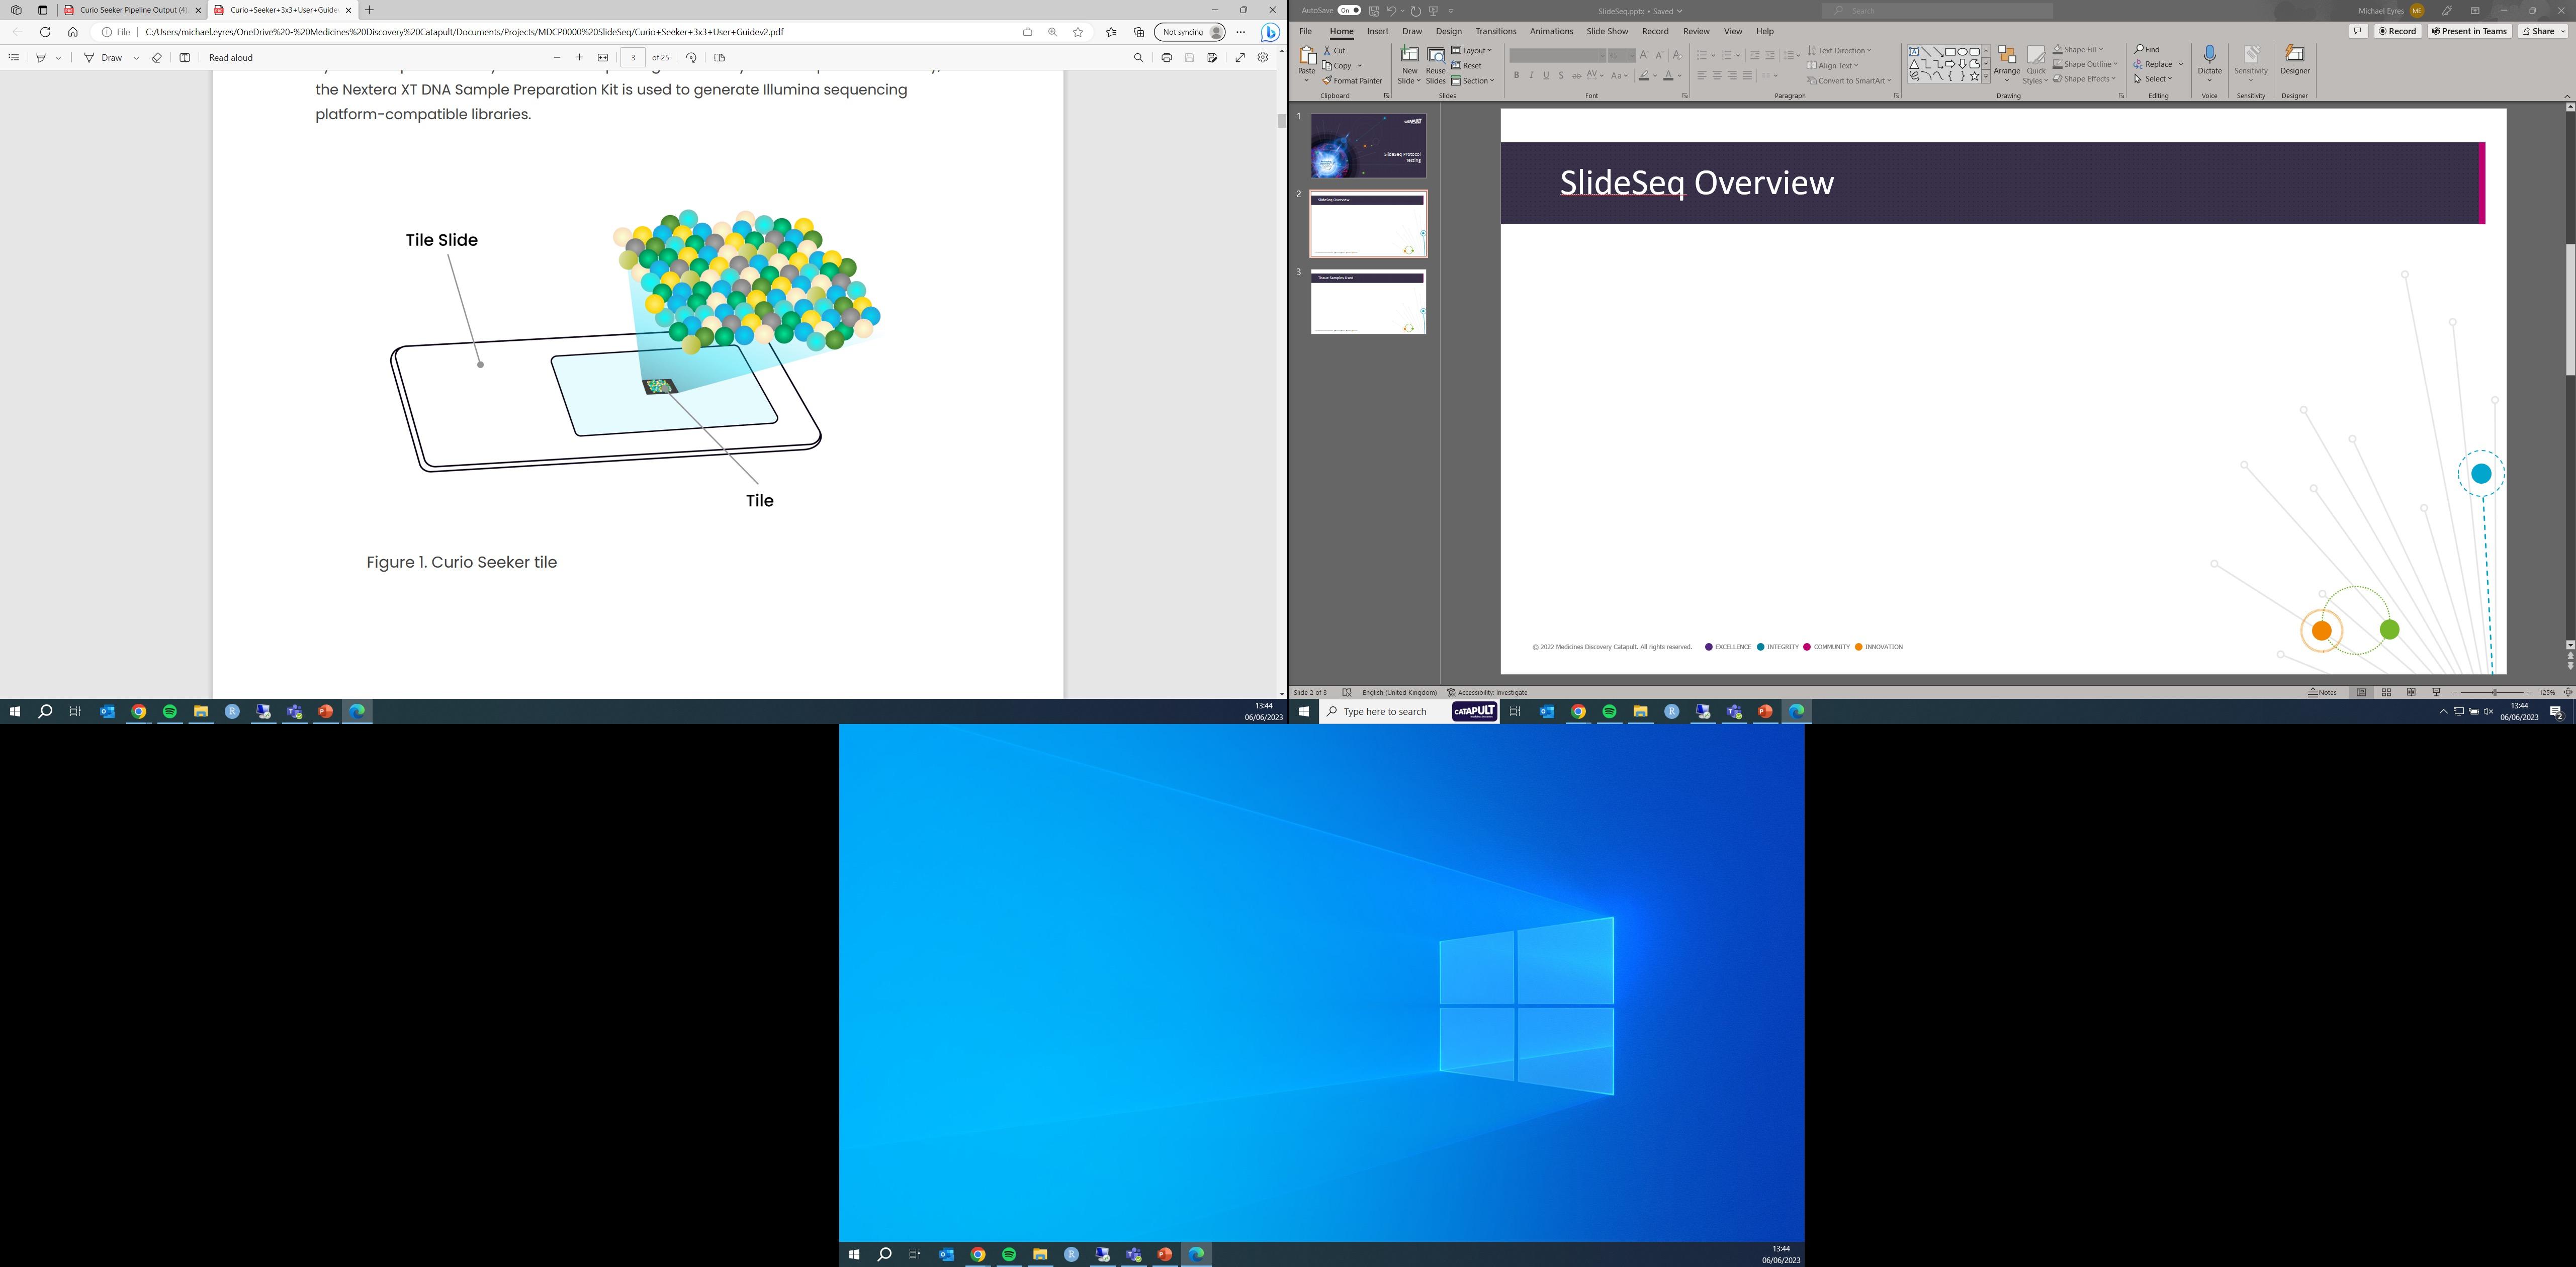This screenshot has height=1267, width=2576.
Task: Click the Format Painter tool
Action: pyautogui.click(x=1352, y=81)
